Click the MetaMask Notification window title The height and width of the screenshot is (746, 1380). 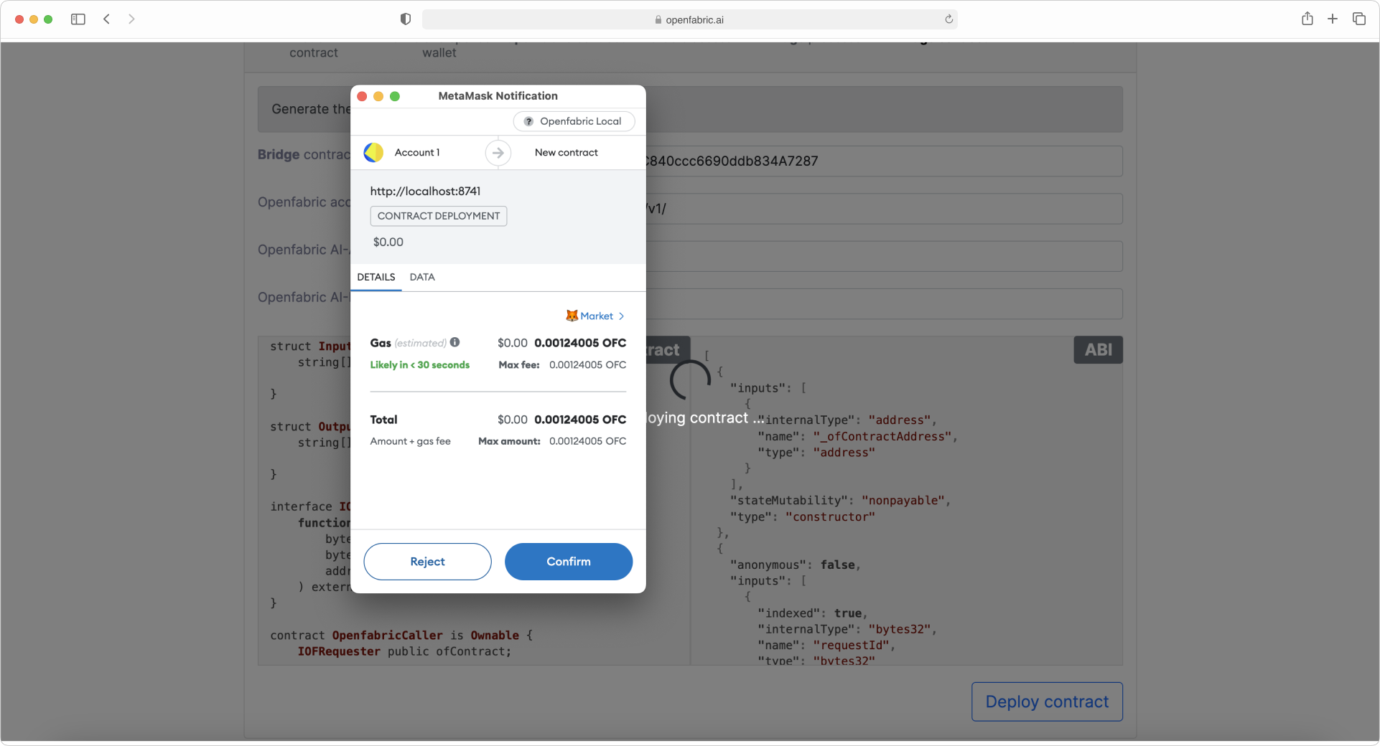pyautogui.click(x=498, y=96)
